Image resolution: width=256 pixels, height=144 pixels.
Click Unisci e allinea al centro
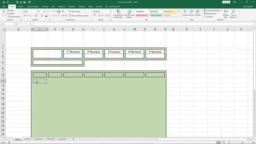coord(79,16)
